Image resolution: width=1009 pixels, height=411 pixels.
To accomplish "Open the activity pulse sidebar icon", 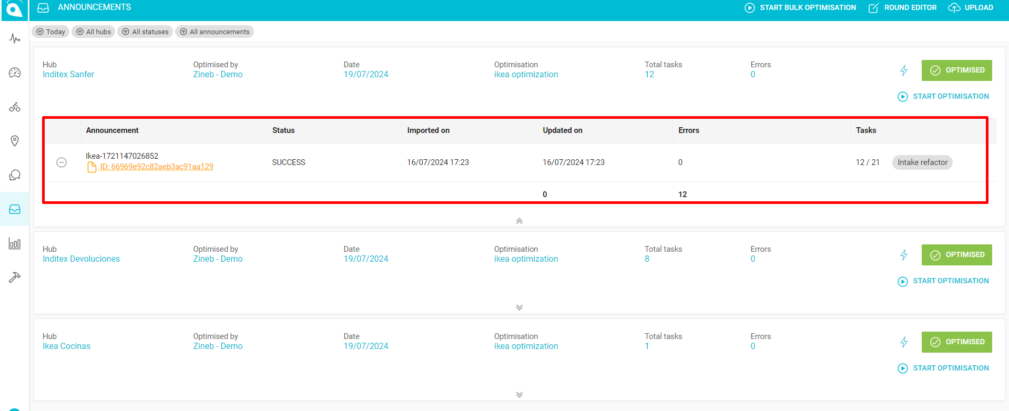I will click(x=15, y=39).
